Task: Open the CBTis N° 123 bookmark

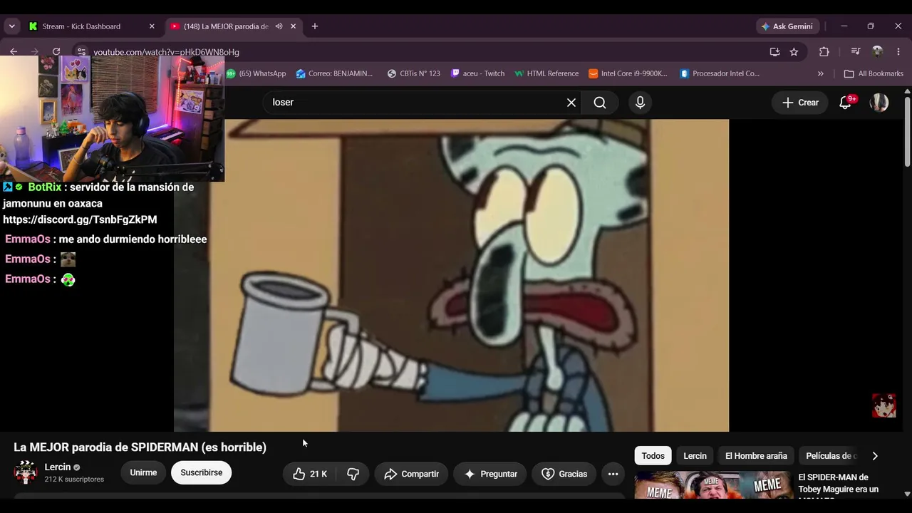Action: tap(413, 73)
